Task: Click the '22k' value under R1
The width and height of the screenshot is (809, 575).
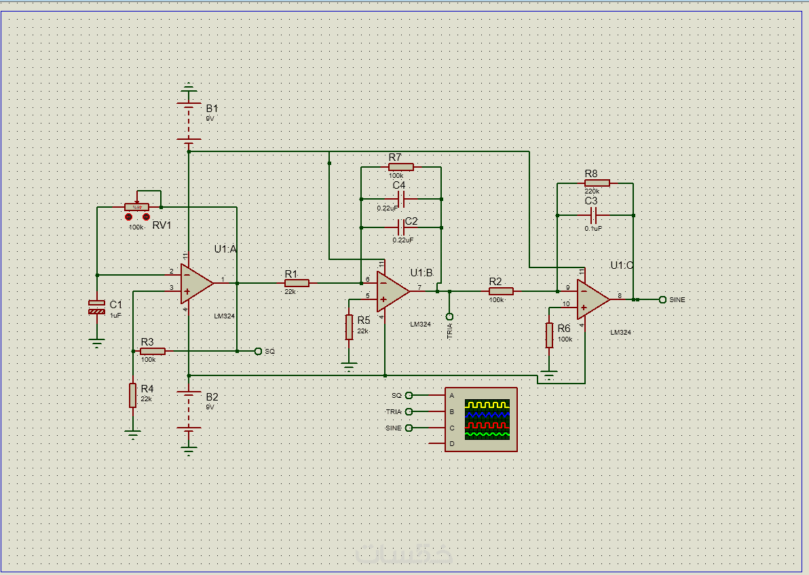Action: [x=290, y=292]
